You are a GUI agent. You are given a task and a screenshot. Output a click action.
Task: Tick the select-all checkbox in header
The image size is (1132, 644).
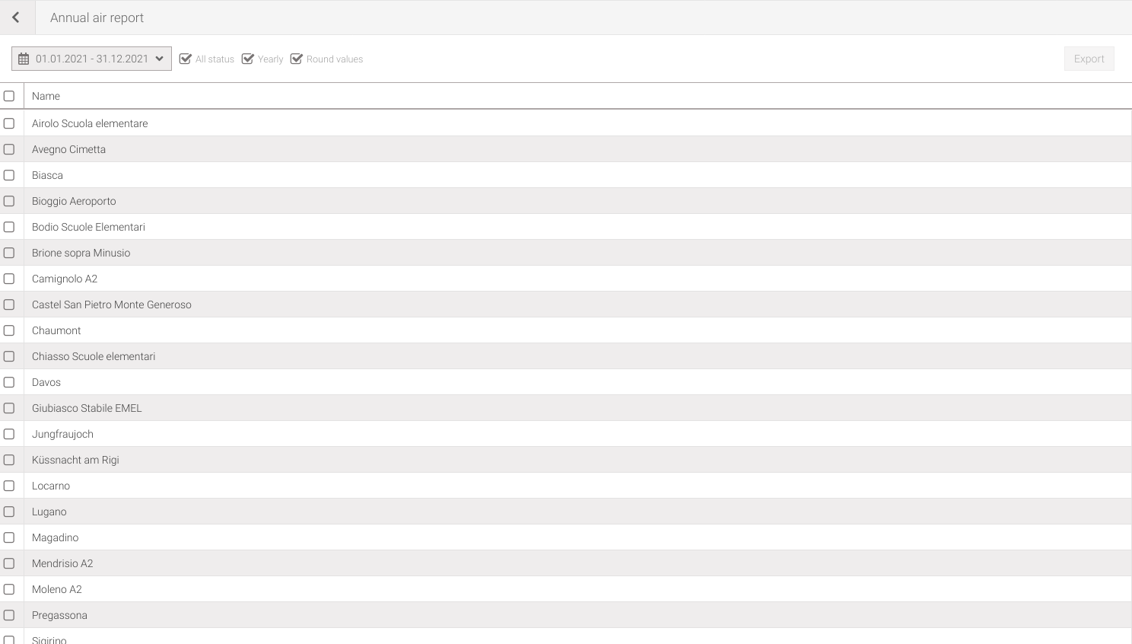9,96
